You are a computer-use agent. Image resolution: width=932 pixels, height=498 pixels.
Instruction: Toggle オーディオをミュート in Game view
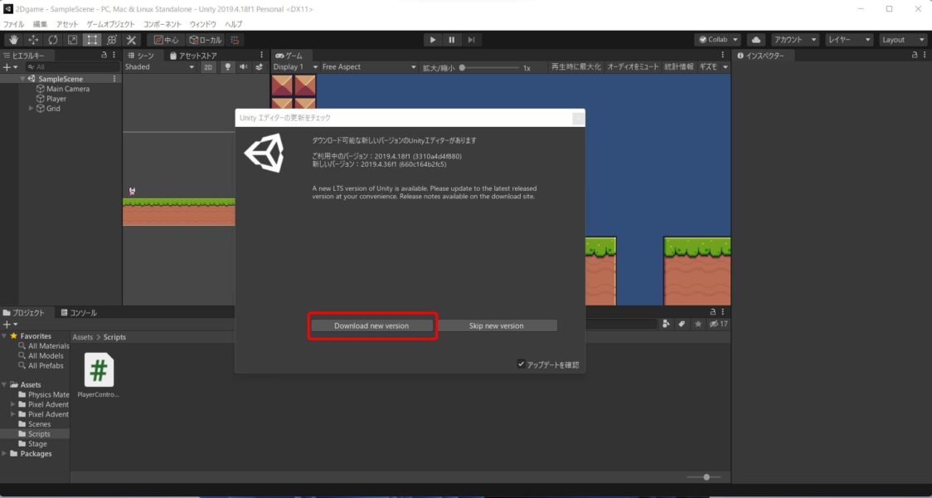[x=633, y=67]
